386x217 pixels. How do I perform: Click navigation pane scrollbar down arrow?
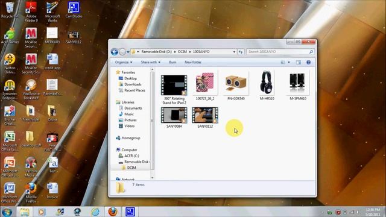click(152, 178)
